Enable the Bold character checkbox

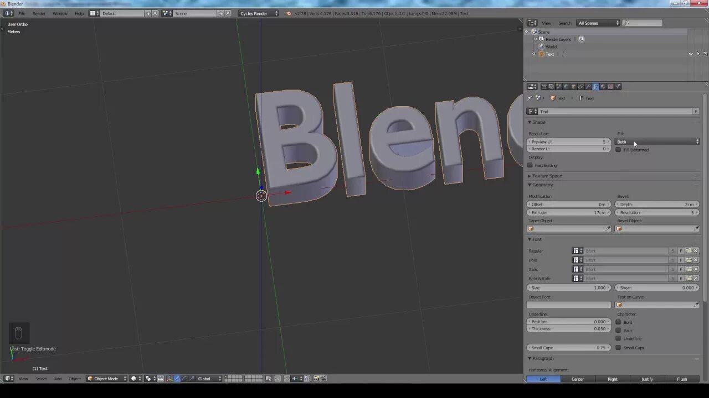(x=618, y=322)
